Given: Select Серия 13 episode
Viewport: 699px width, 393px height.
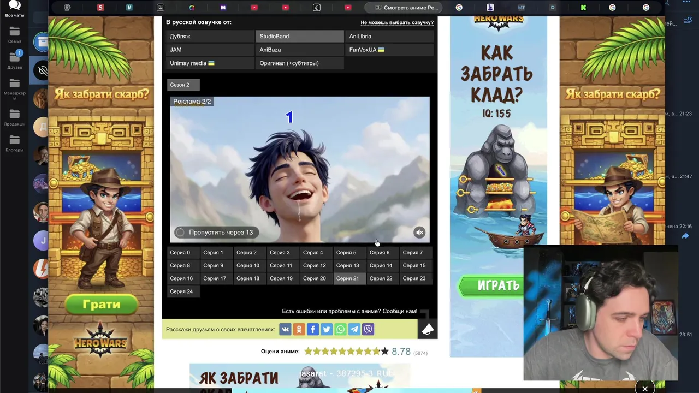Looking at the screenshot, I should click(x=349, y=265).
